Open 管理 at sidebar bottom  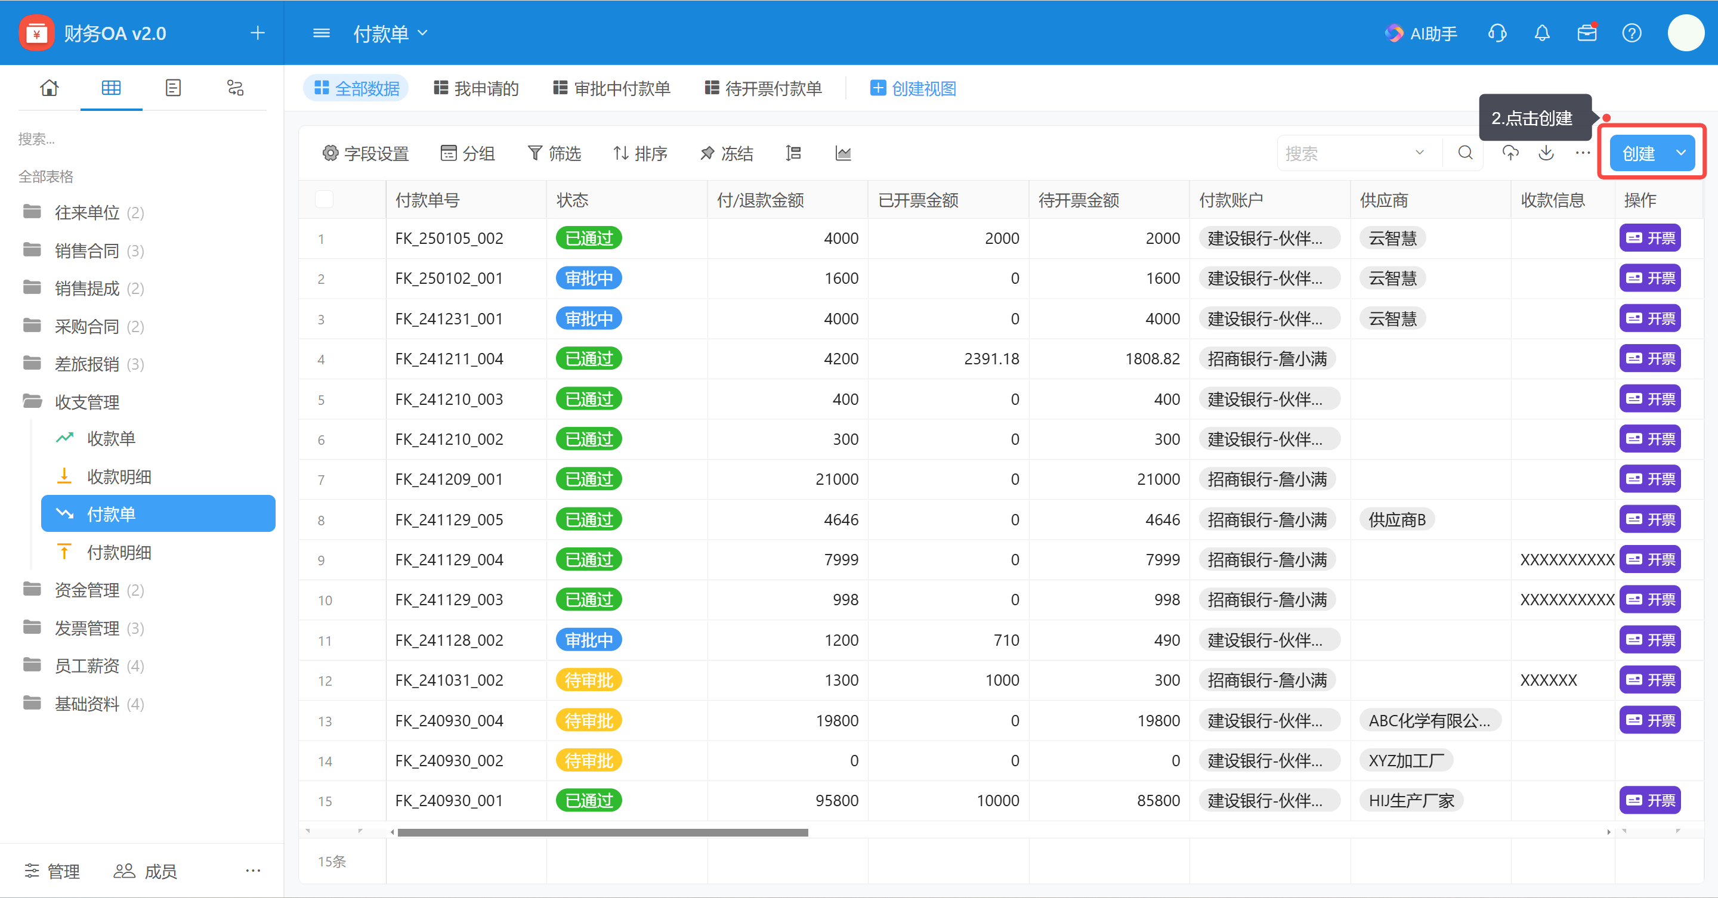click(52, 871)
